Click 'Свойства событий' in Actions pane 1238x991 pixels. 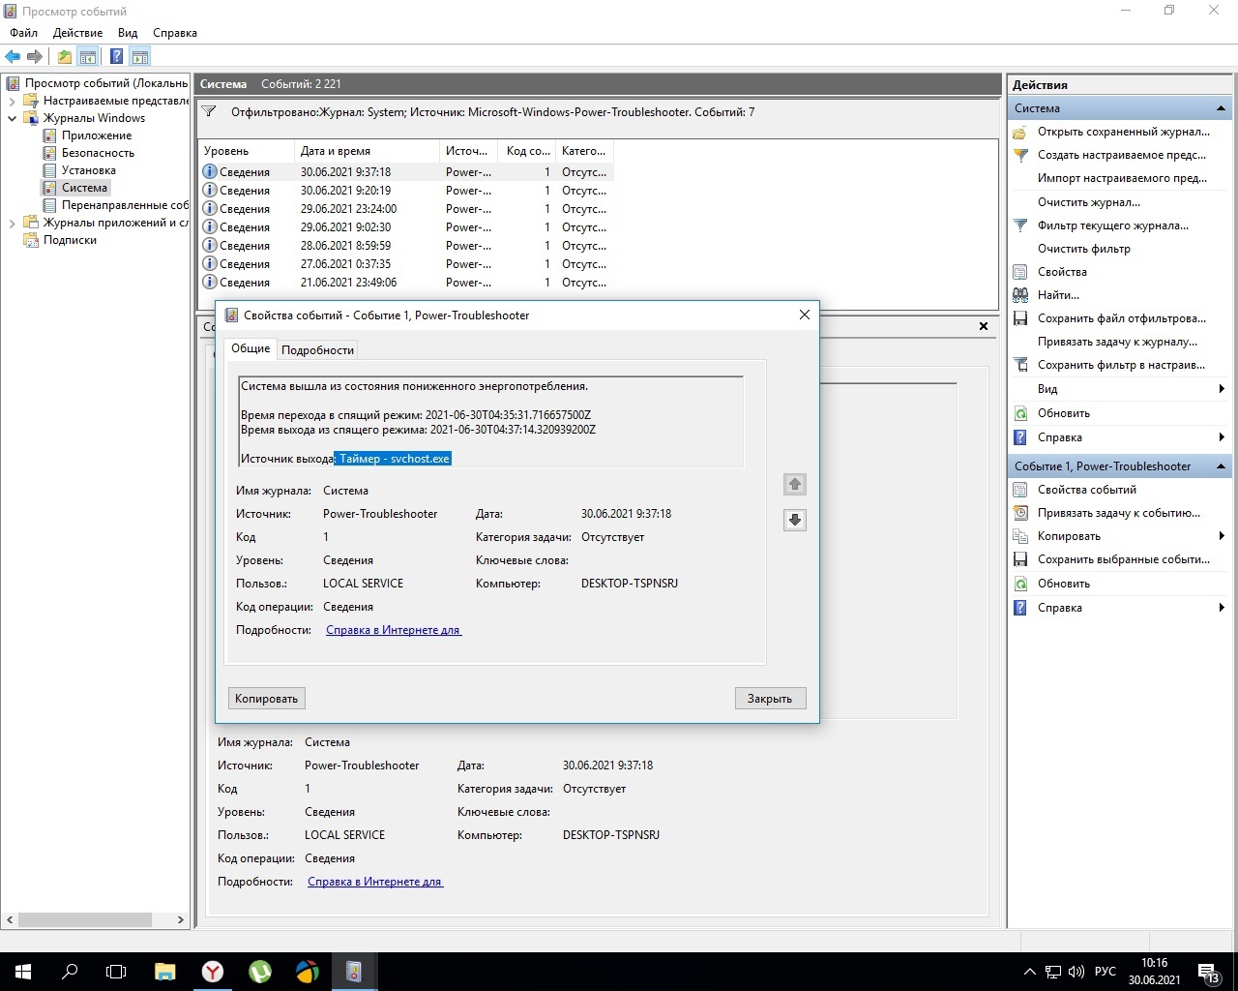point(1086,490)
